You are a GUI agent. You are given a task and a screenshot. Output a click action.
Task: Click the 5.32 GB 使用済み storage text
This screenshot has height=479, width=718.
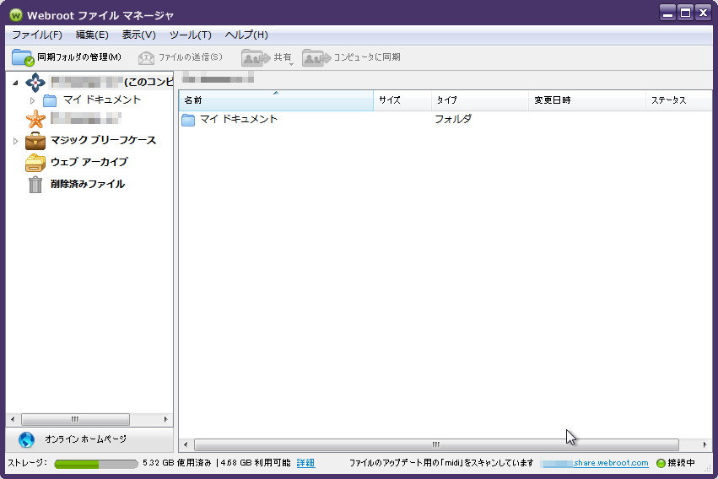(x=176, y=463)
